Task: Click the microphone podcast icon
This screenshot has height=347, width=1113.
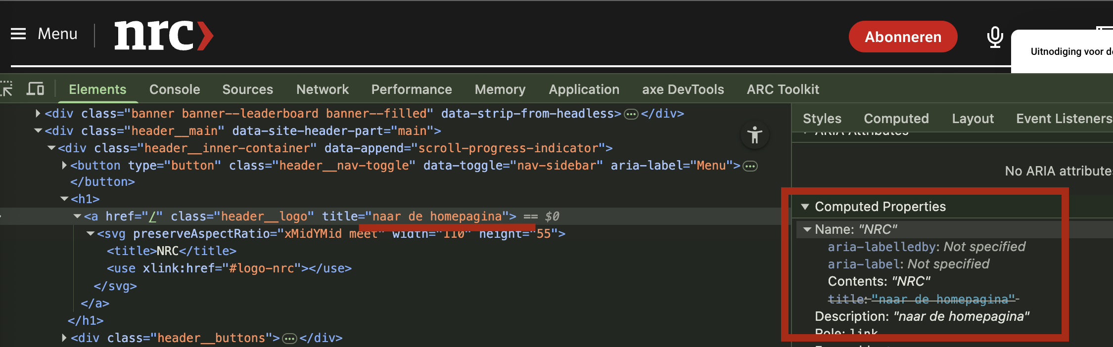Action: click(995, 37)
